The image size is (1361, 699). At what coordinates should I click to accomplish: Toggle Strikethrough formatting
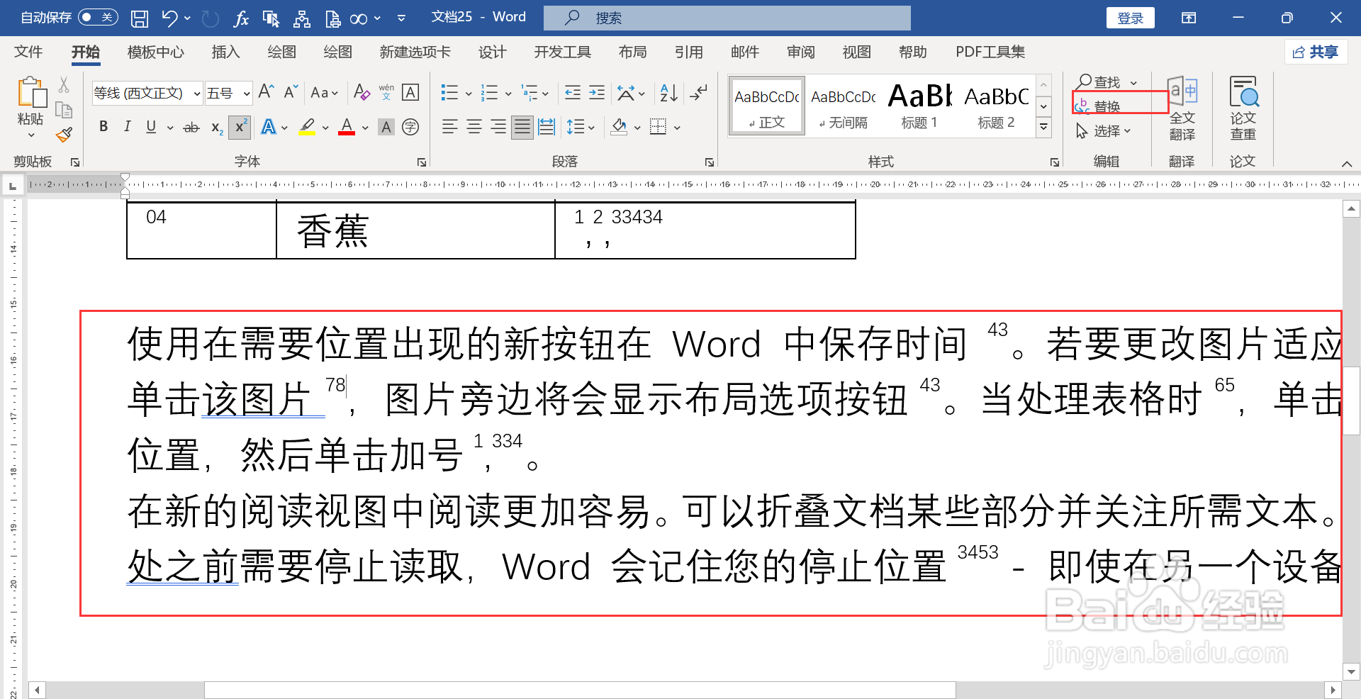pyautogui.click(x=191, y=128)
